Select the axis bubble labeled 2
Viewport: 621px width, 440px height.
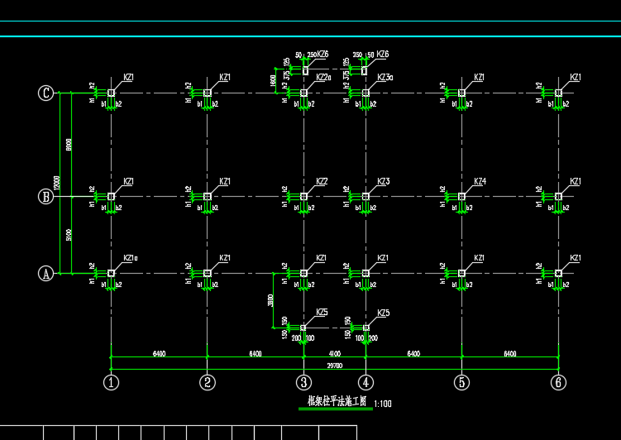pos(208,382)
